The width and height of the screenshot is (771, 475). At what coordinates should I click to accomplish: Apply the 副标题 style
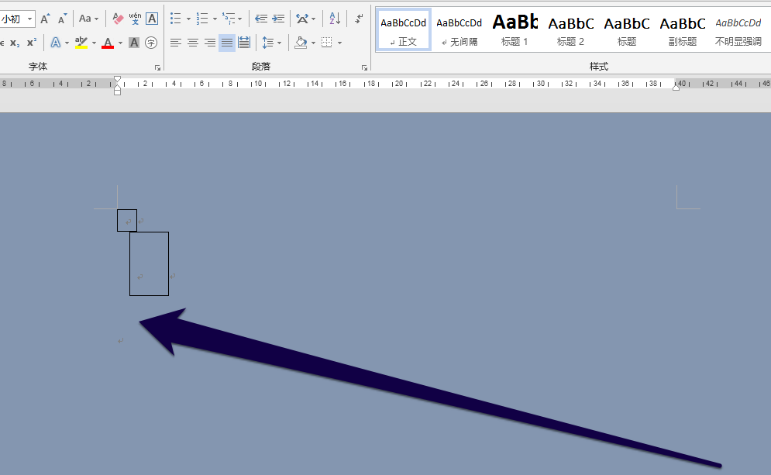coord(683,30)
